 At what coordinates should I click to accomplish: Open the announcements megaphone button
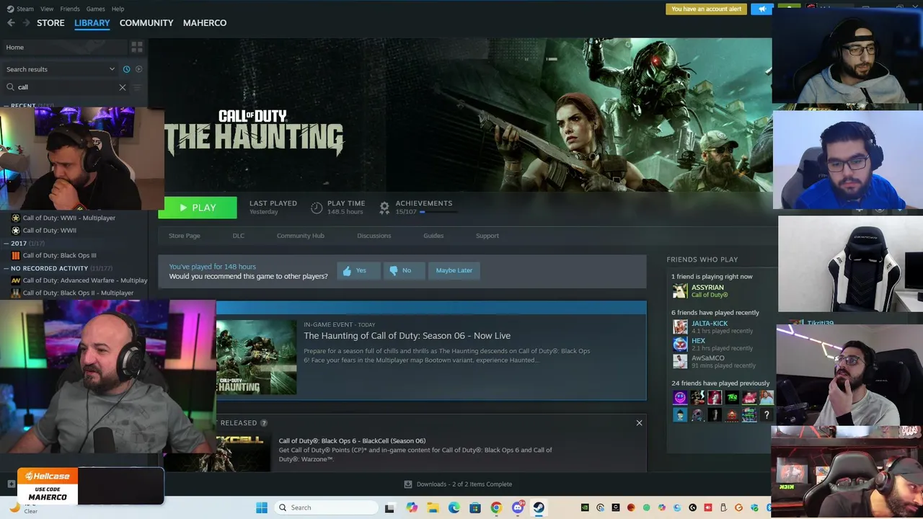[x=762, y=9]
